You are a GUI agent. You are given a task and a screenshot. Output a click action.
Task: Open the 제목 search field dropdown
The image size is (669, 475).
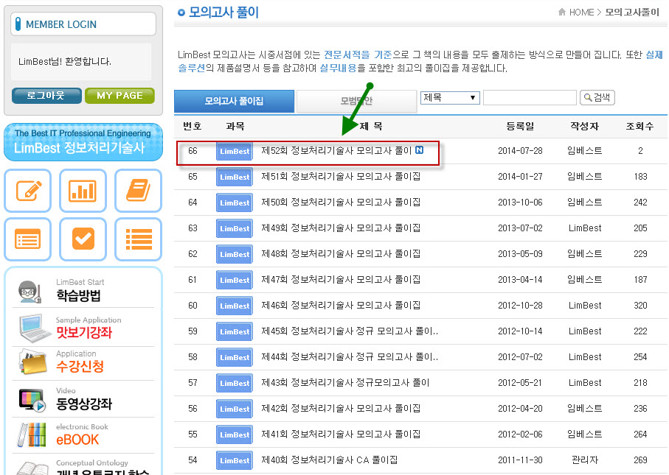pyautogui.click(x=450, y=97)
